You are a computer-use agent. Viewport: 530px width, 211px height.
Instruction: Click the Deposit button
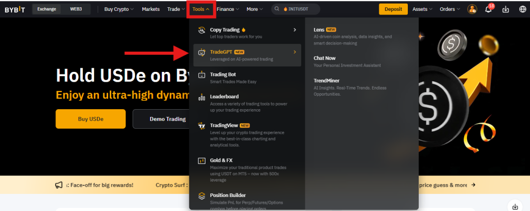pyautogui.click(x=393, y=9)
